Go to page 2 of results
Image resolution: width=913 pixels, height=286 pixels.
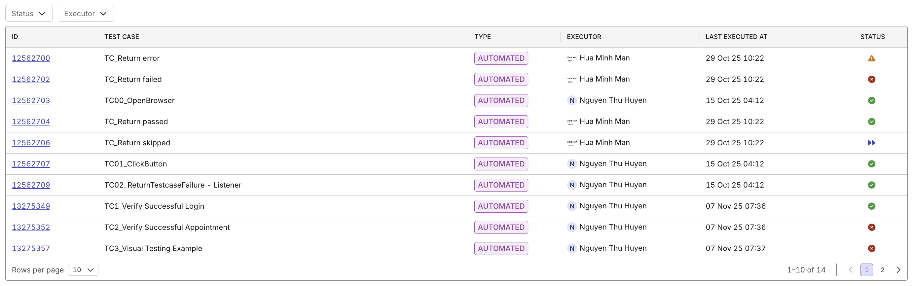(882, 270)
